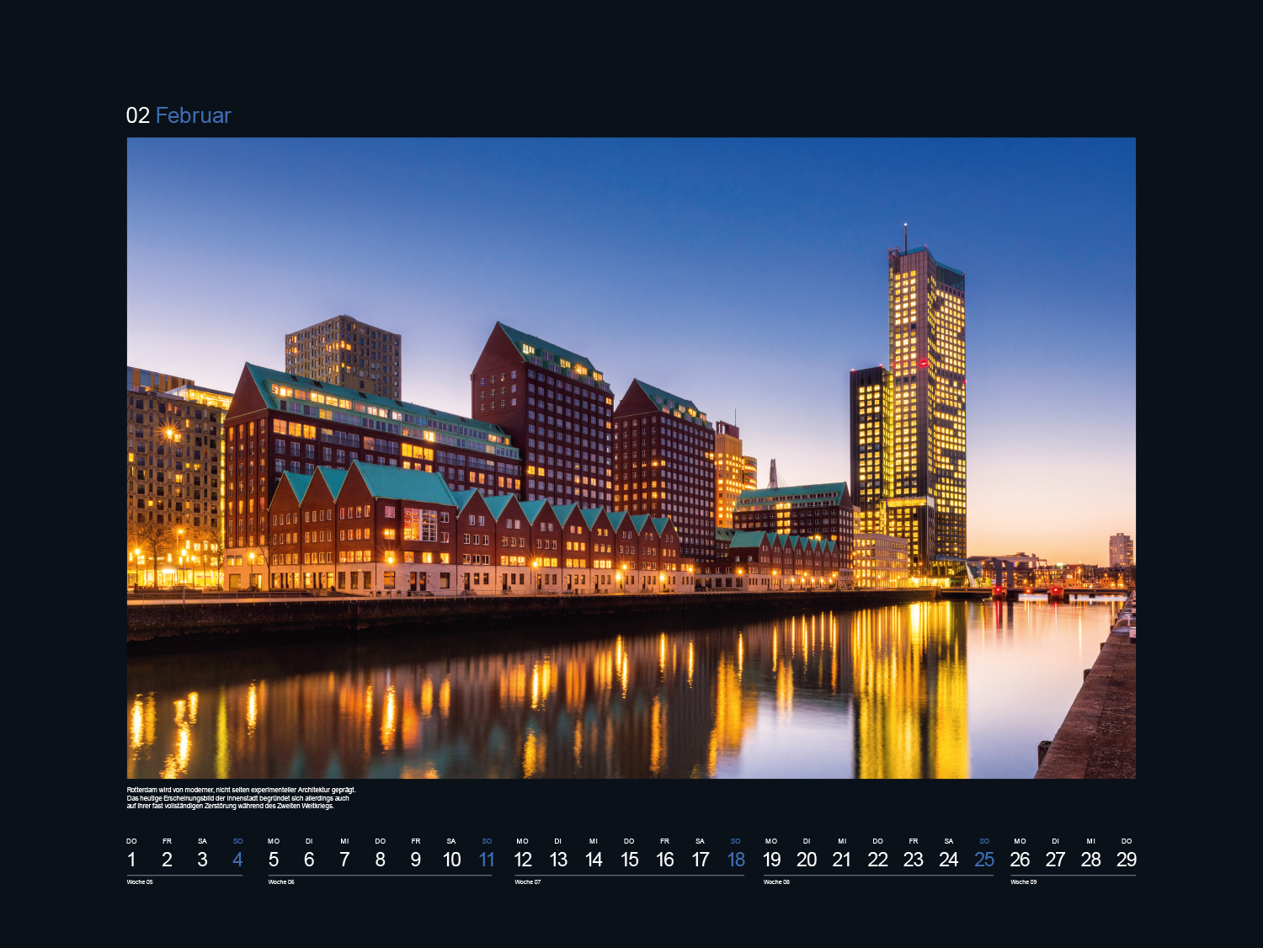
Task: Select date 7 (Mittwoch)
Action: pyautogui.click(x=344, y=860)
